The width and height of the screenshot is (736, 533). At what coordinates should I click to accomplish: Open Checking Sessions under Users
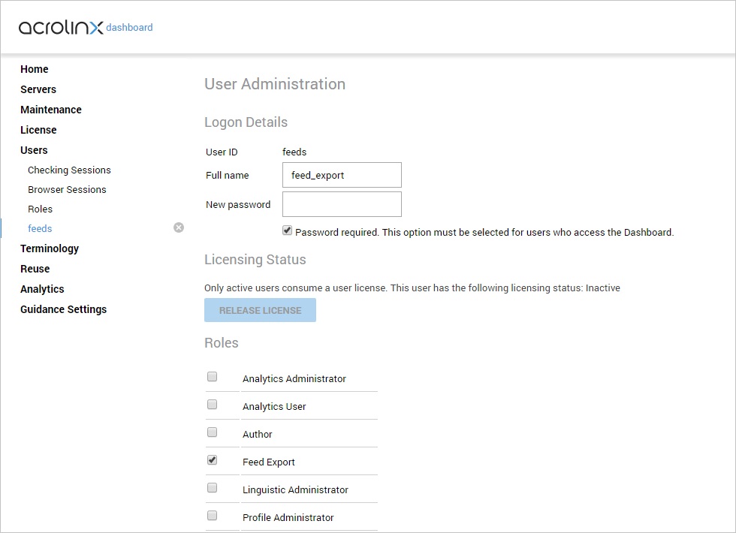point(69,170)
